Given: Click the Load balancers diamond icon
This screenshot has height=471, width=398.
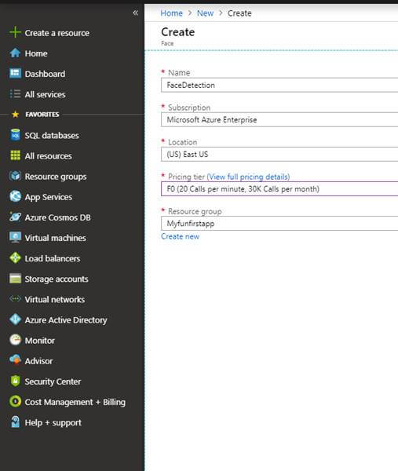Looking at the screenshot, I should click(x=15, y=258).
